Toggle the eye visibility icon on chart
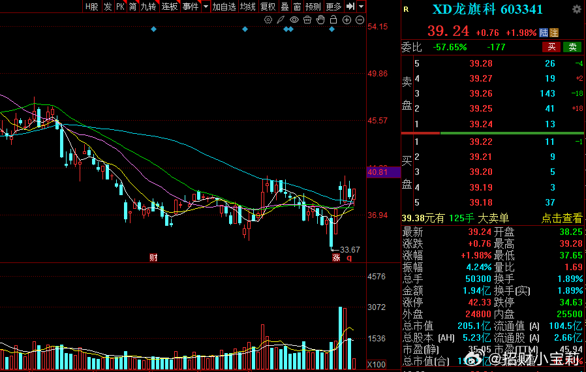 (294, 20)
